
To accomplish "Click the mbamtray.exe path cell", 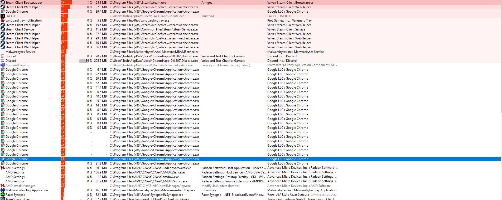I will [152, 190].
